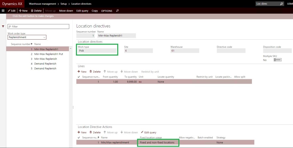Select all rows checkmark in Lines grid
This screenshot has width=293, height=148.
[79, 77]
